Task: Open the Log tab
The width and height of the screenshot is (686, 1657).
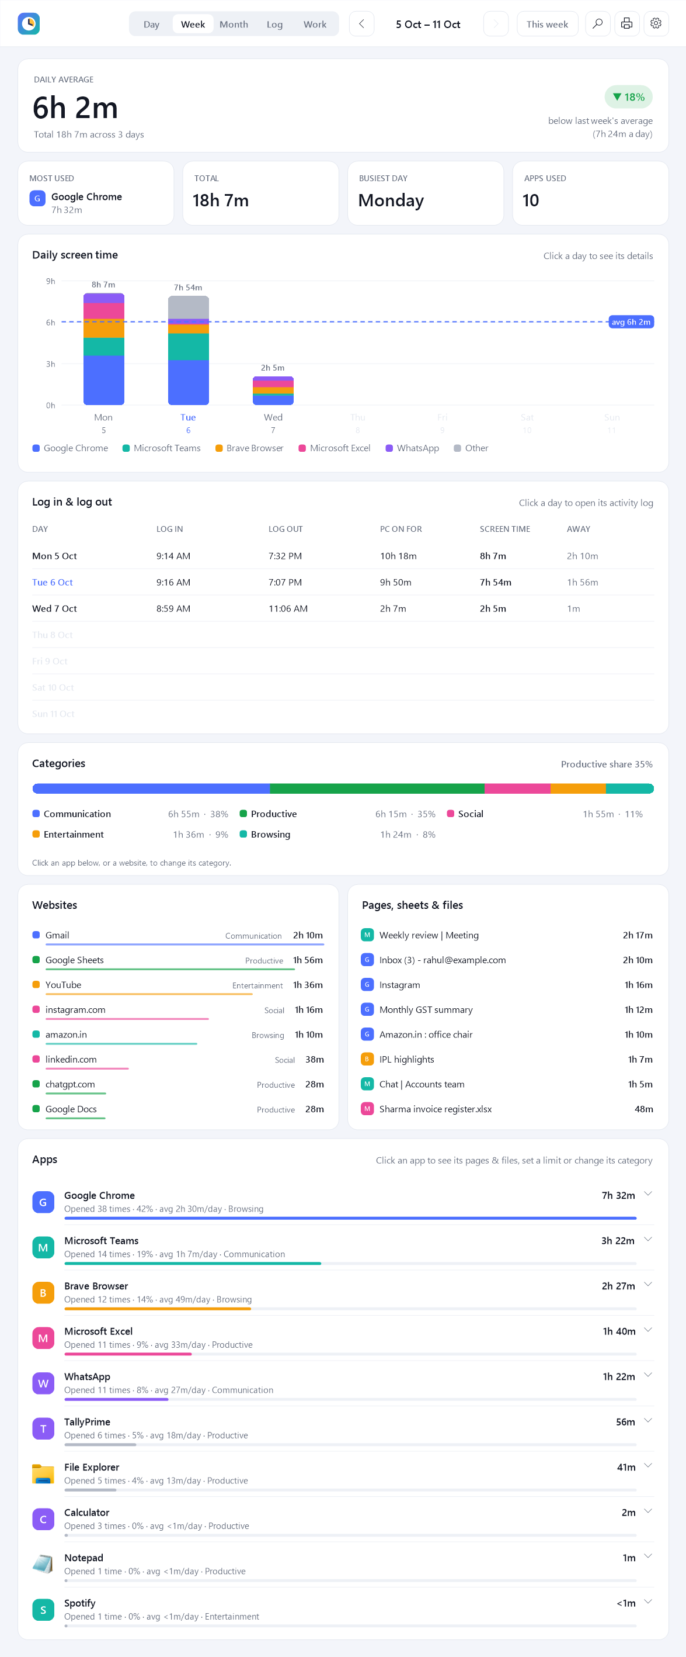Action: (275, 25)
